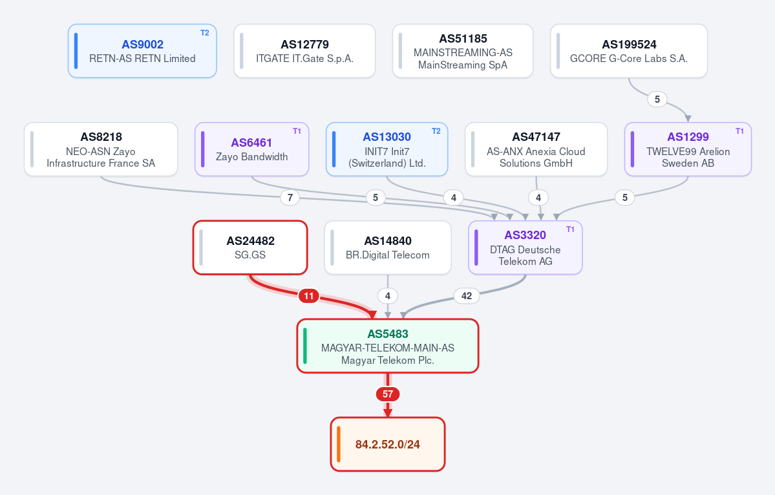Click the red-outlined AS24482 SG.GS node
The image size is (775, 495).
pyautogui.click(x=250, y=247)
